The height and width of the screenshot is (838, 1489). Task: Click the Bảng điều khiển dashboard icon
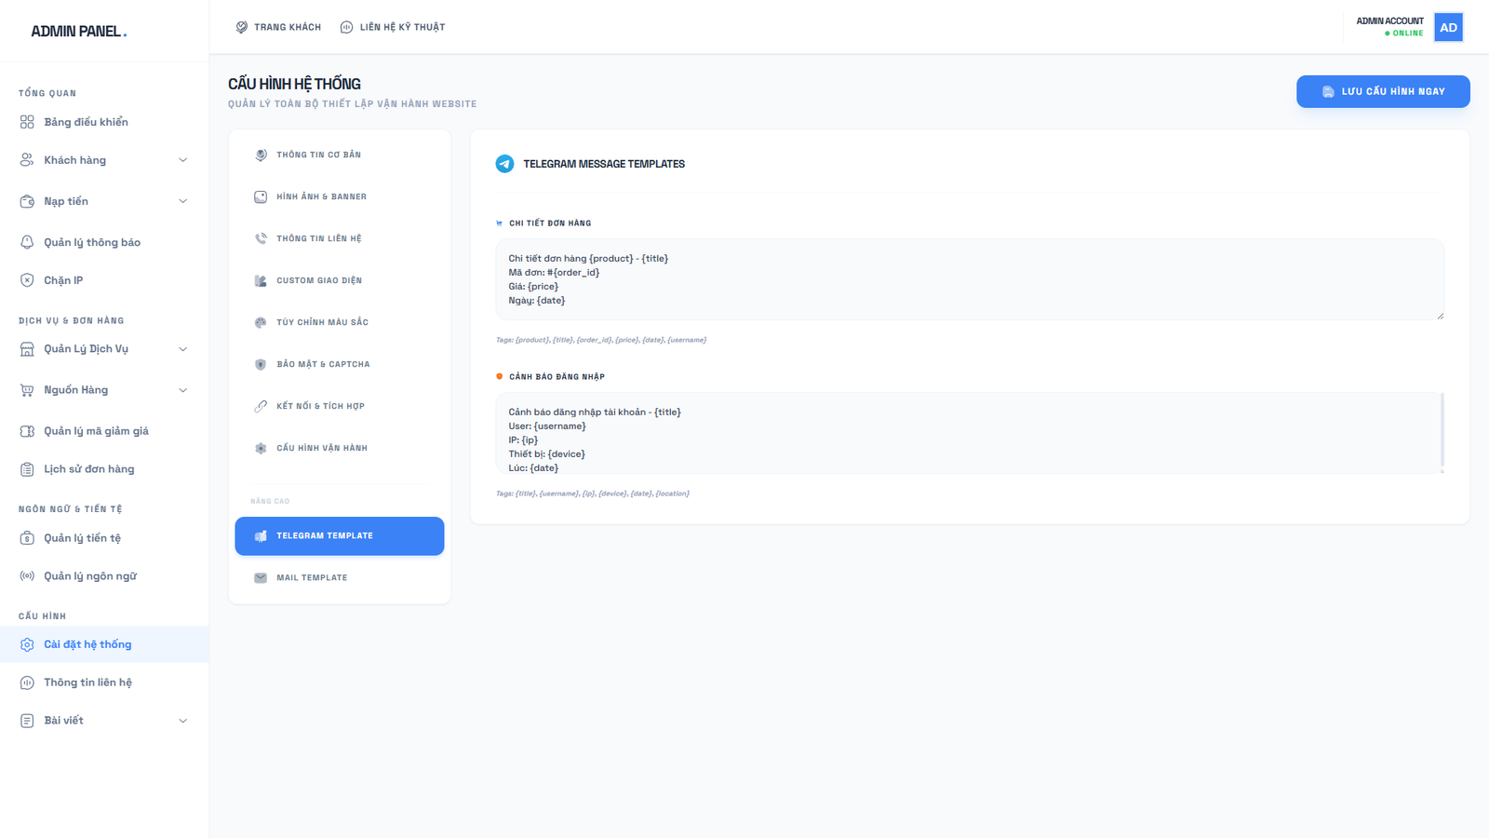[x=27, y=122]
